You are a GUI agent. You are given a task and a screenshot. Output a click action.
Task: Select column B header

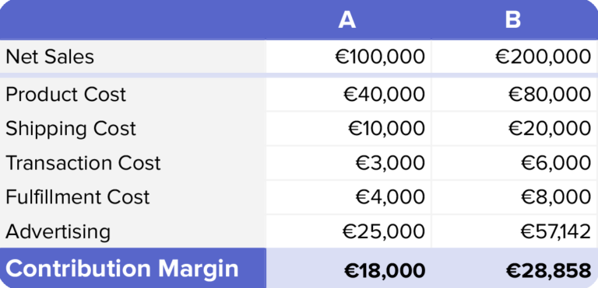513,20
